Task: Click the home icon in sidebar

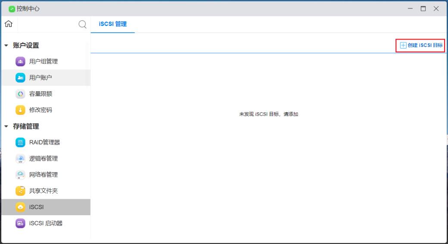Action: tap(7, 25)
